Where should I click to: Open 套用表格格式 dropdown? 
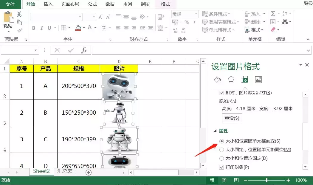pos(220,22)
